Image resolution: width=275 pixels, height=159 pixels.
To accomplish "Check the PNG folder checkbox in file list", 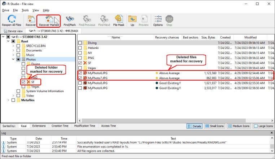I will tap(80, 58).
